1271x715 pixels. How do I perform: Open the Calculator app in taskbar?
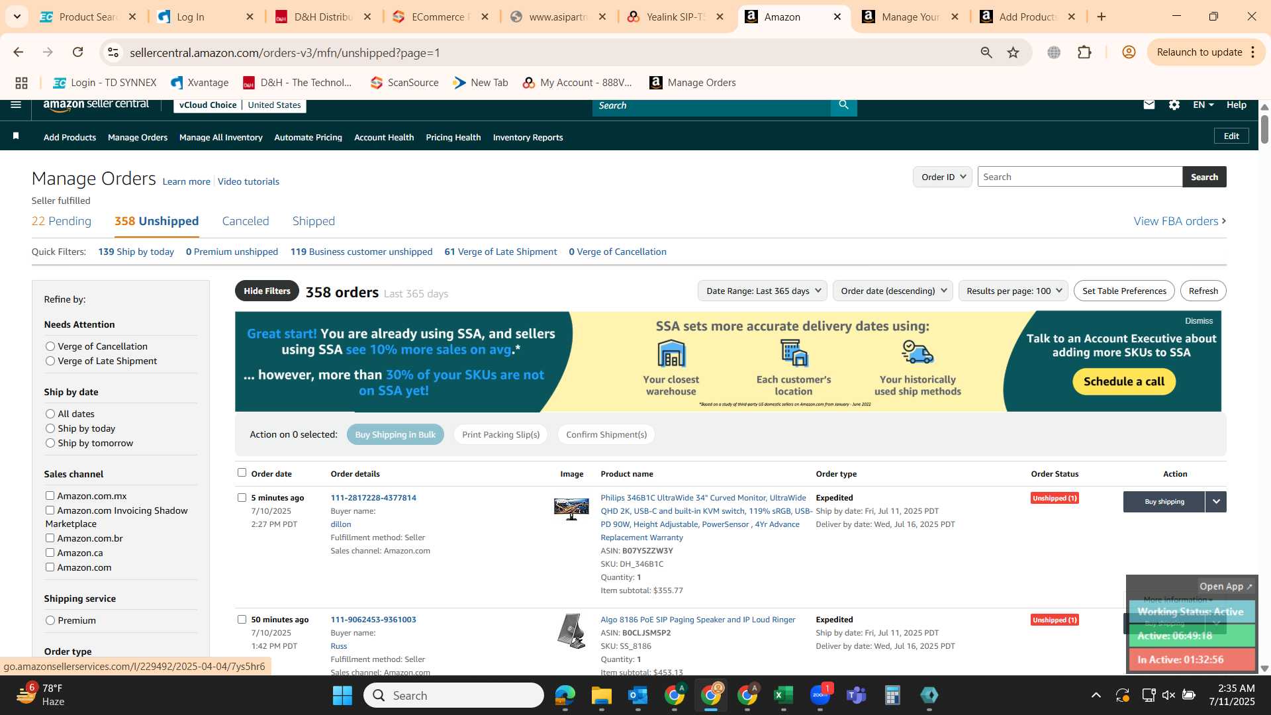click(892, 695)
